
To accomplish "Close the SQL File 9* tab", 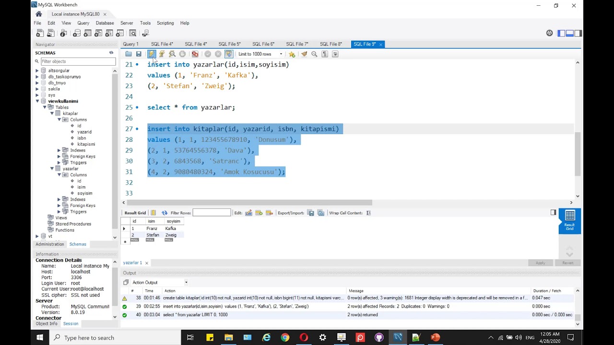I will tap(381, 45).
